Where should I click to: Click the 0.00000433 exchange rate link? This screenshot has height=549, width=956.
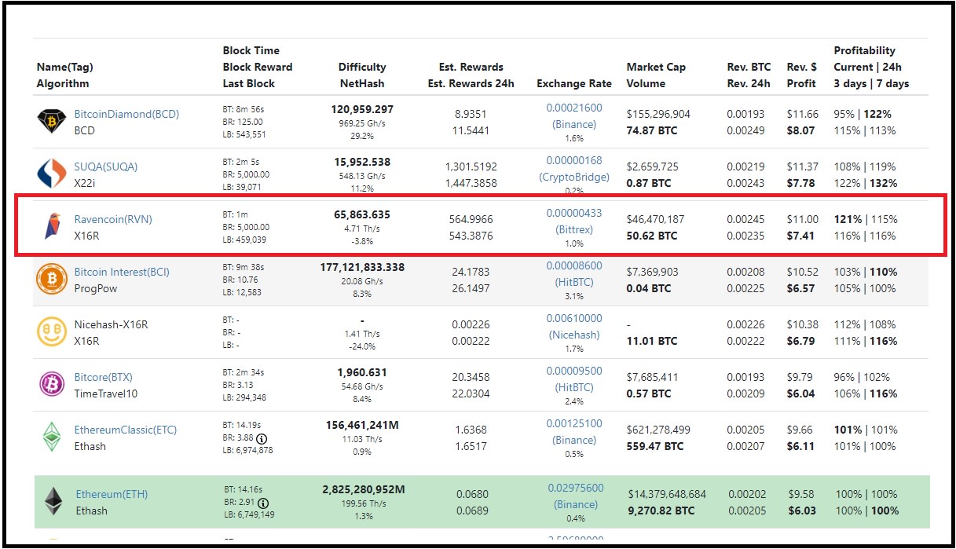574,214
